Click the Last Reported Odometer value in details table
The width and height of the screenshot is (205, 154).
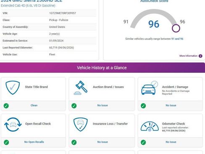pos(61,48)
